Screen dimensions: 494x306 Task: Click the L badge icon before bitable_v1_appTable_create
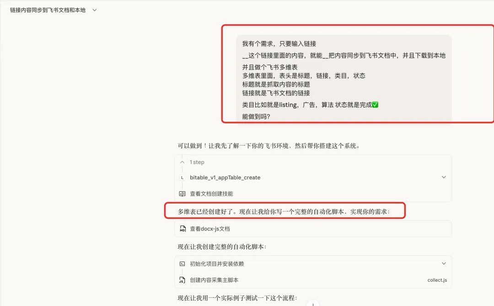point(182,177)
